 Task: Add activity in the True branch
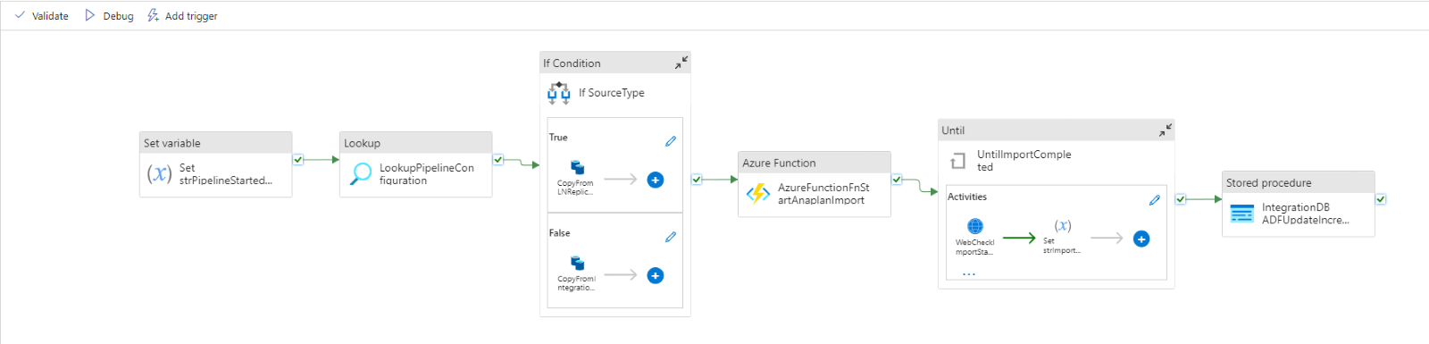[656, 180]
